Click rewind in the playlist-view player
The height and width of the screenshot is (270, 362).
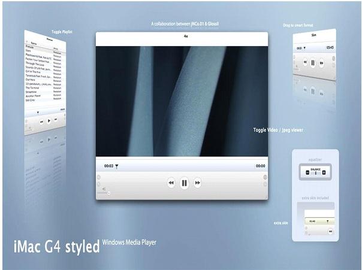pyautogui.click(x=41, y=122)
